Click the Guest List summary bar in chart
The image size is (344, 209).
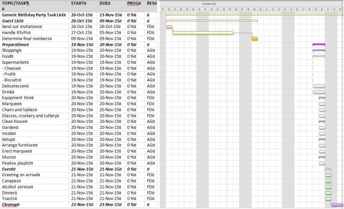(x=212, y=21)
